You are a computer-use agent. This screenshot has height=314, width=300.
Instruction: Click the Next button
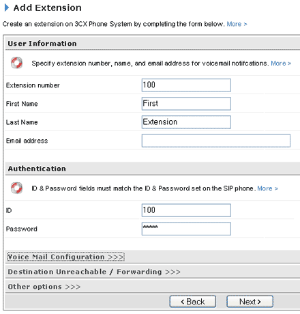[x=250, y=302]
